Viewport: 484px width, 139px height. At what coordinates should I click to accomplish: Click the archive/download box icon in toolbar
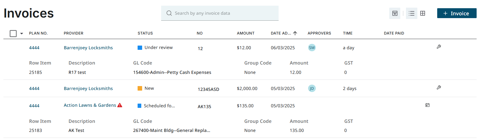395,13
